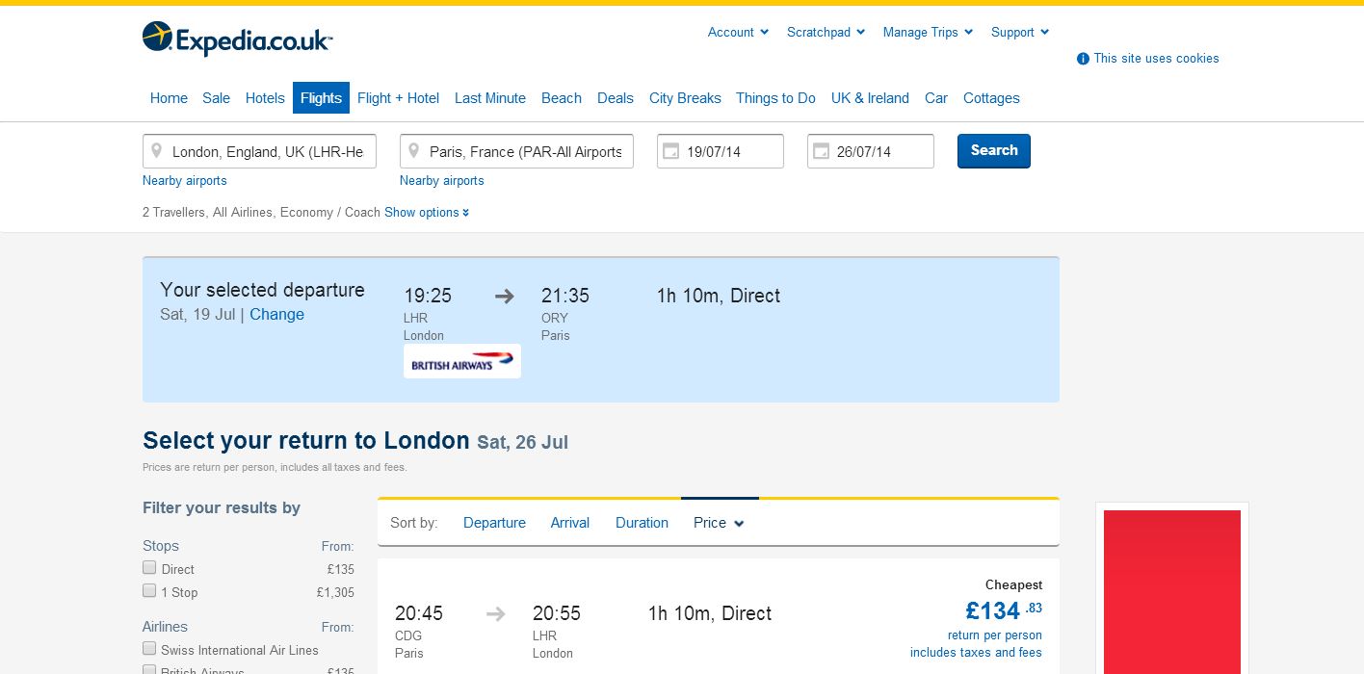Enable Swiss International Air Lines filter
1364x674 pixels.
click(x=149, y=649)
